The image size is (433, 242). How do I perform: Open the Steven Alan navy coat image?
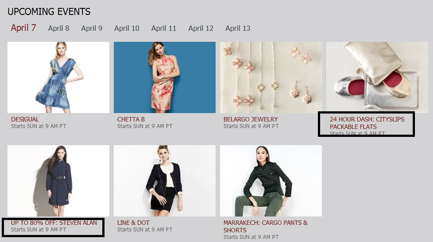(x=58, y=181)
